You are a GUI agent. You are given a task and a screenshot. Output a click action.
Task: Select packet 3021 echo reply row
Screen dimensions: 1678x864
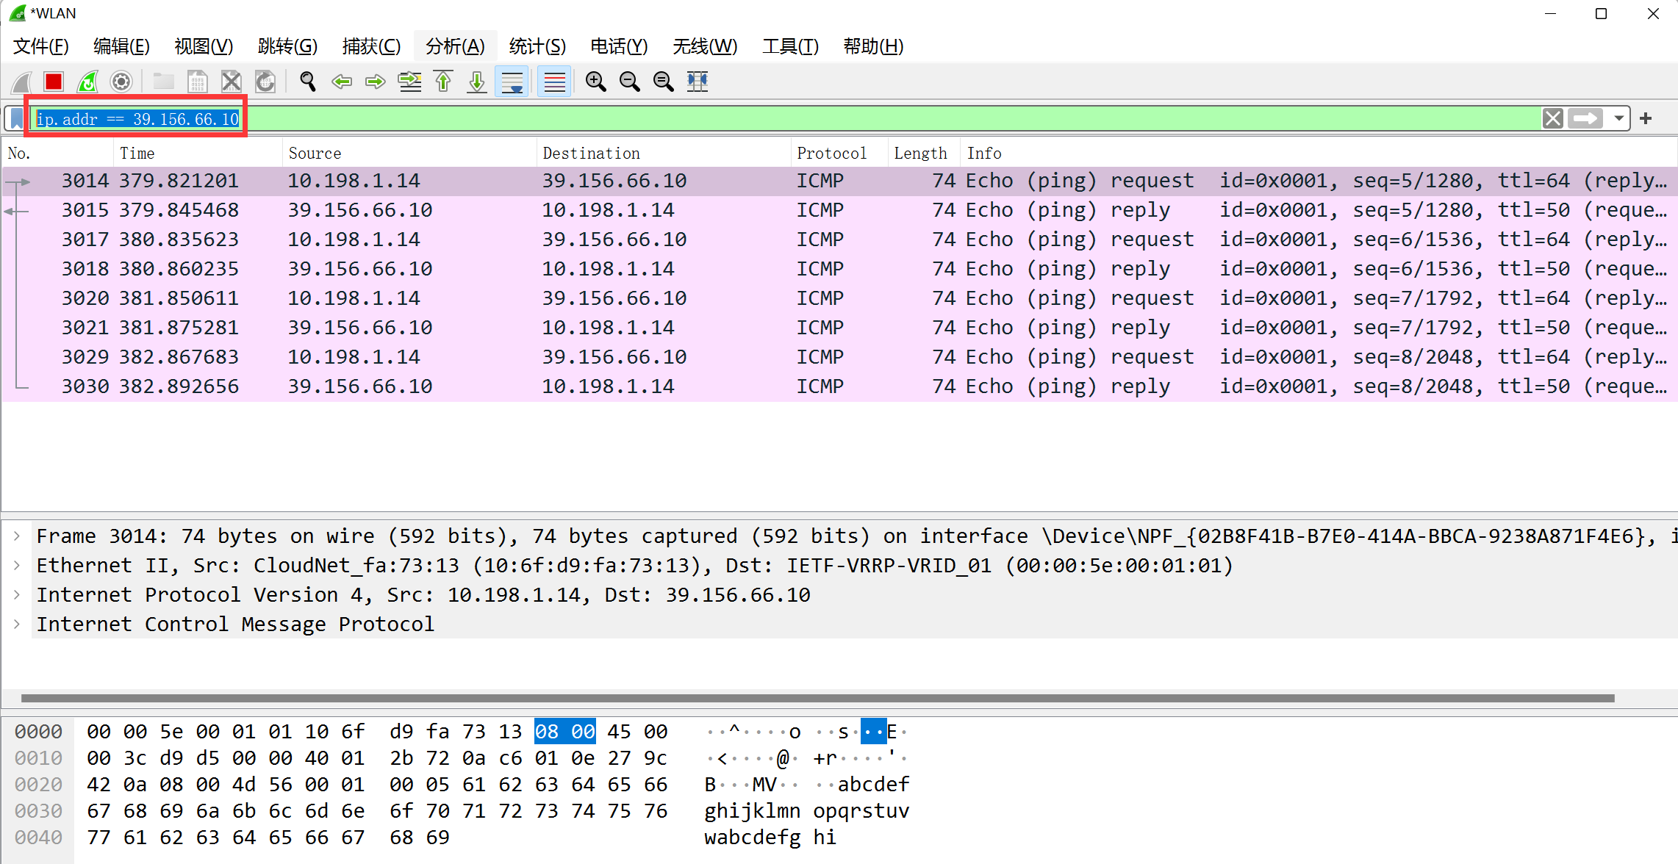coord(839,328)
